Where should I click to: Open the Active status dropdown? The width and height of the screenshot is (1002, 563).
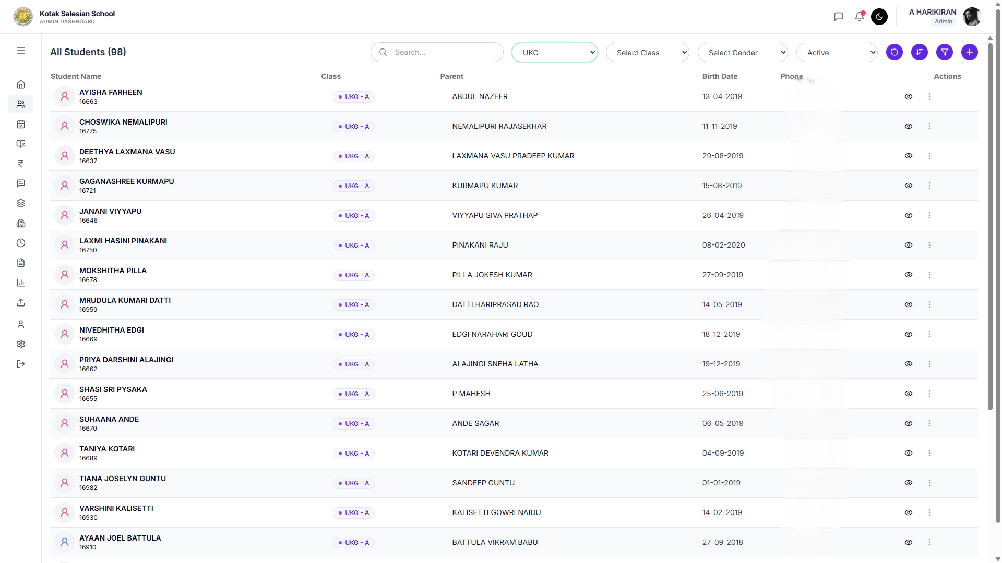837,53
